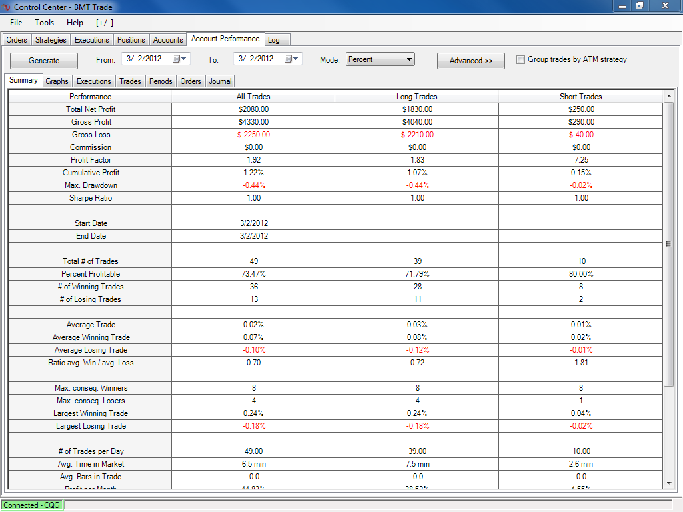Viewport: 683px width, 512px height.
Task: Open the Graphs sub-tab
Action: click(x=57, y=81)
